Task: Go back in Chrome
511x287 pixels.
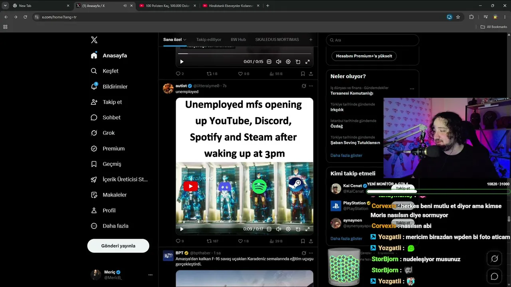Action: click(x=6, y=17)
